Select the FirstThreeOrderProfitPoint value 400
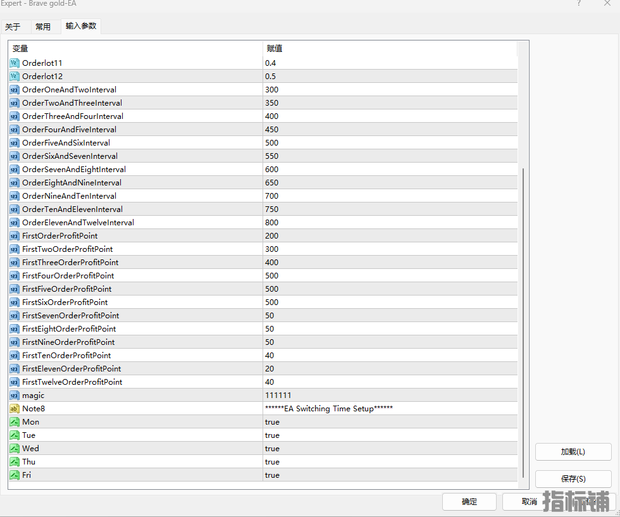Screen dimensions: 620x517 (271, 262)
